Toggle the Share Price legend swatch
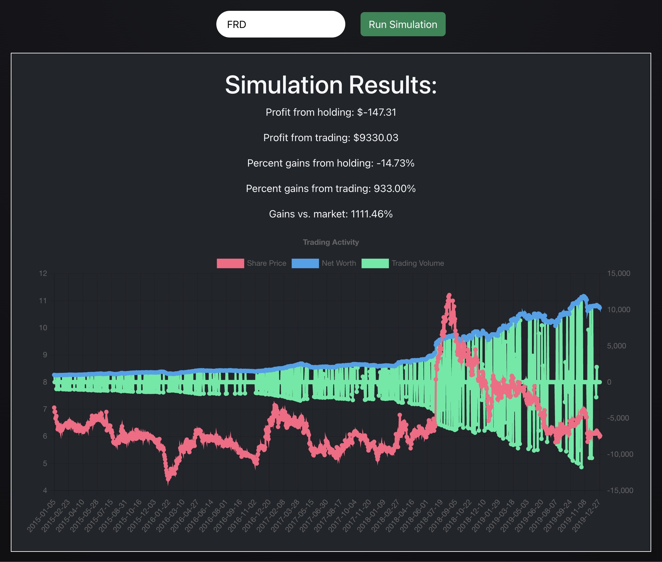662x562 pixels. [230, 263]
